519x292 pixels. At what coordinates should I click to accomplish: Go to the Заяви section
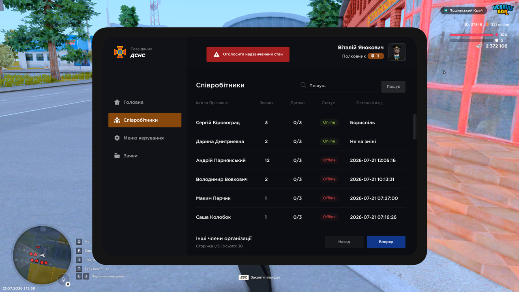tap(145, 156)
